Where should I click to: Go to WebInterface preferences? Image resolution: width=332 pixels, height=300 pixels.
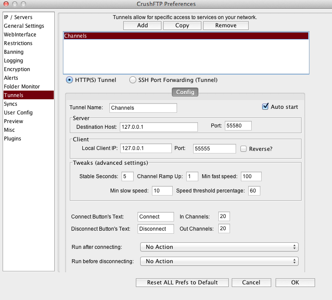pos(28,35)
